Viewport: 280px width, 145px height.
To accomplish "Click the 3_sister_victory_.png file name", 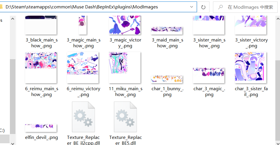I will (251, 43).
